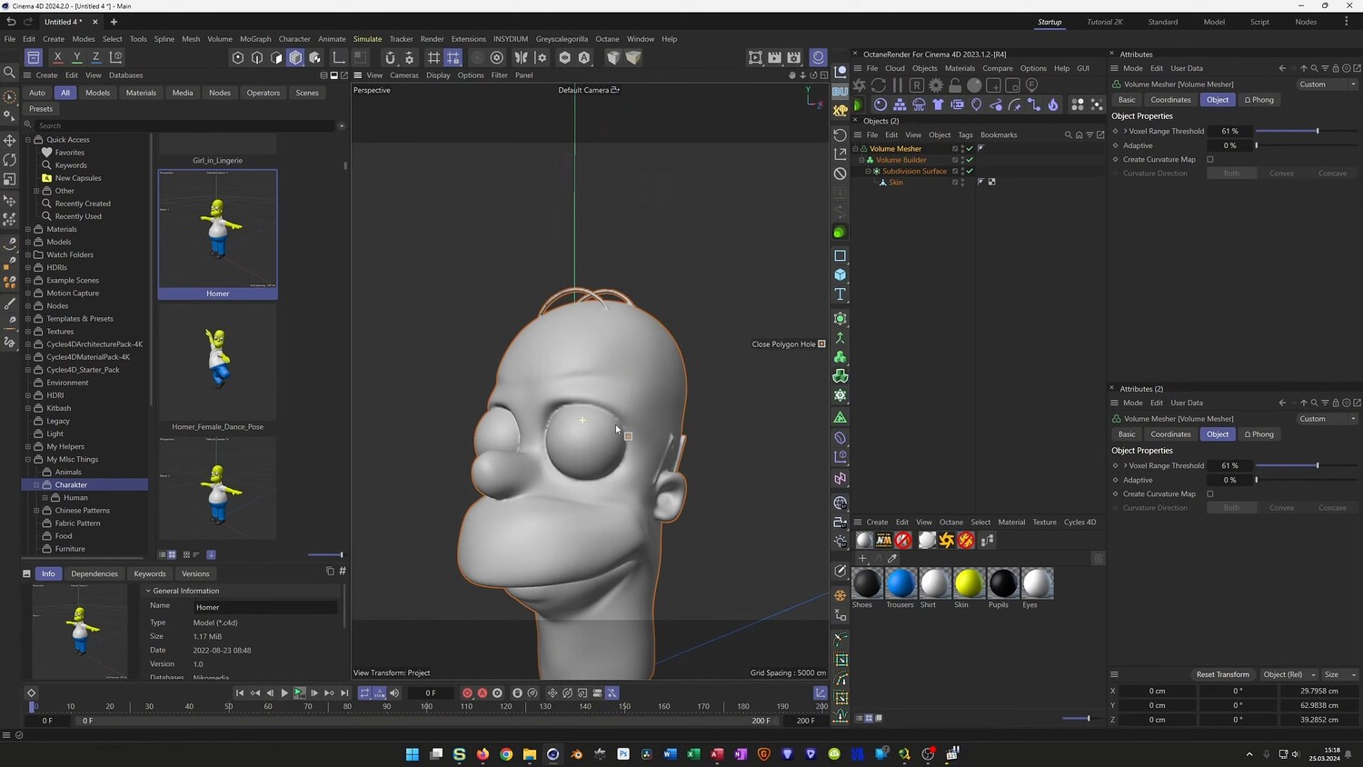
Task: Open the Custom dropdown in upper Attributes panel
Action: pos(1327,85)
